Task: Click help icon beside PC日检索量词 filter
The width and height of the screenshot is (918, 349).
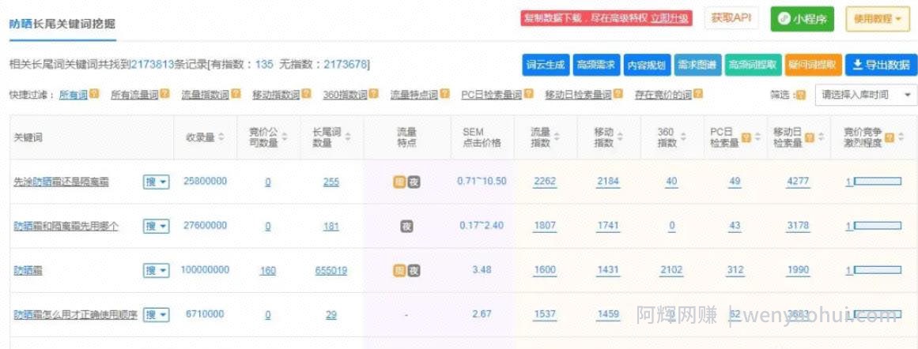Action: click(528, 93)
